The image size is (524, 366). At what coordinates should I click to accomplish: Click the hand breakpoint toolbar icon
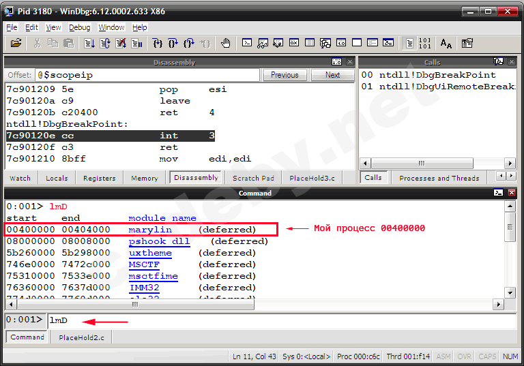pyautogui.click(x=226, y=43)
